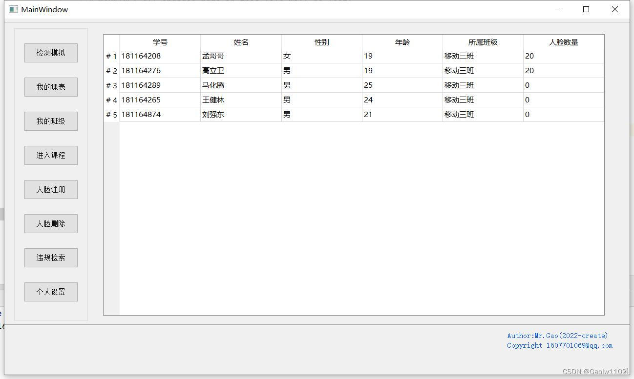This screenshot has width=634, height=379.
Task: Select row header # 4
Action: coord(112,100)
